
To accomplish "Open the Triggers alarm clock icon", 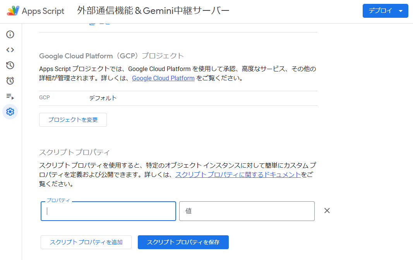I will (x=10, y=81).
